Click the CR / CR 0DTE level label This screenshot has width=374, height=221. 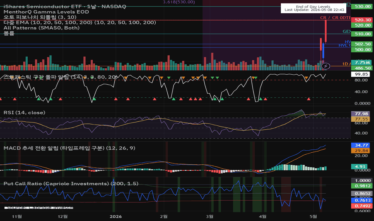click(x=335, y=18)
